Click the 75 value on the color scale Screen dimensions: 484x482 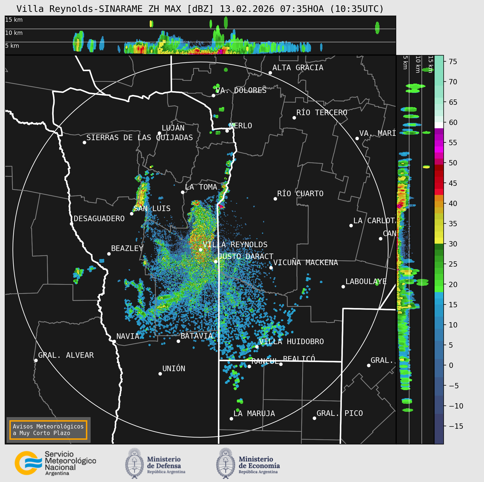tap(453, 62)
